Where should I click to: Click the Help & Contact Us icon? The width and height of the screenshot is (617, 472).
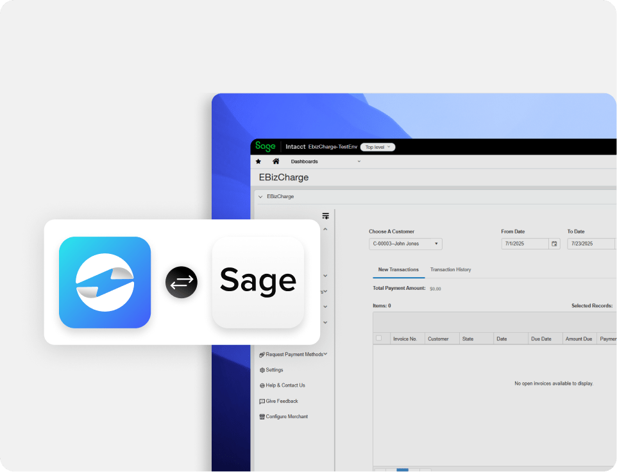pos(262,386)
